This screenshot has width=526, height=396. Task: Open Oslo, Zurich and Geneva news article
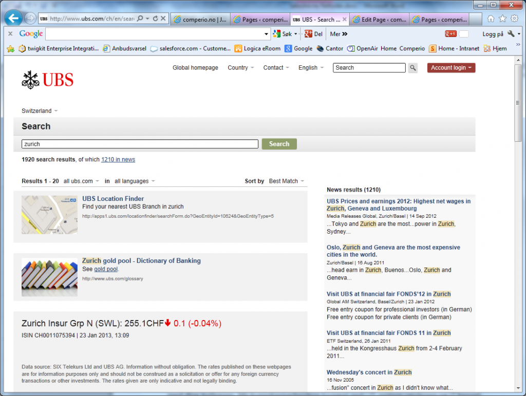393,251
